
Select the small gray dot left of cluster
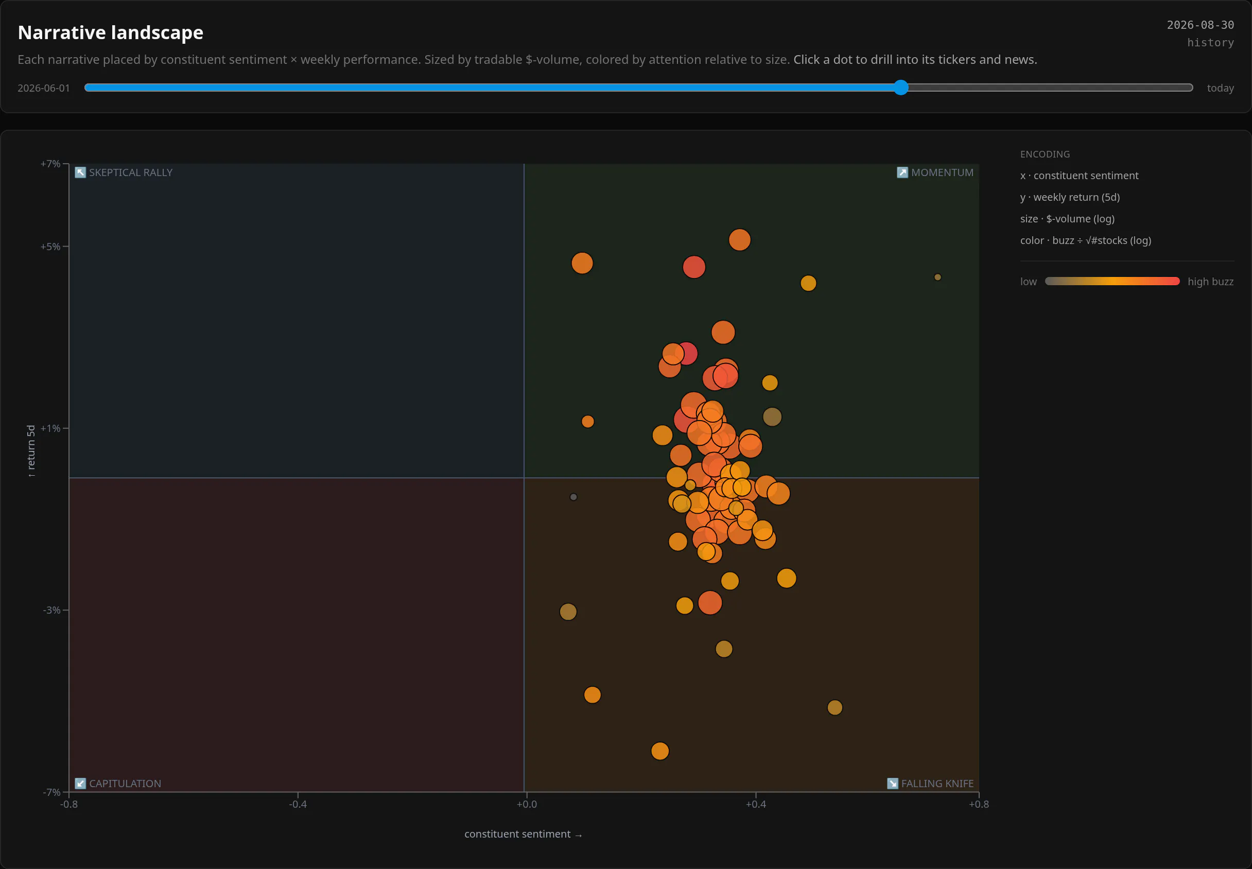[573, 497]
